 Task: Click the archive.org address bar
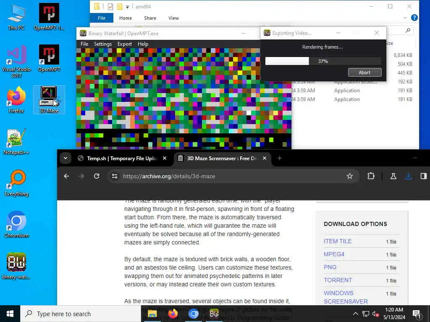233,176
